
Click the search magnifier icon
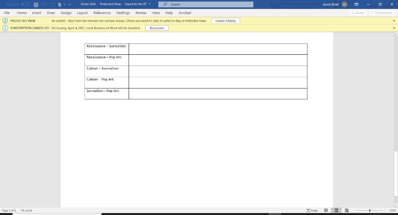coord(165,4)
